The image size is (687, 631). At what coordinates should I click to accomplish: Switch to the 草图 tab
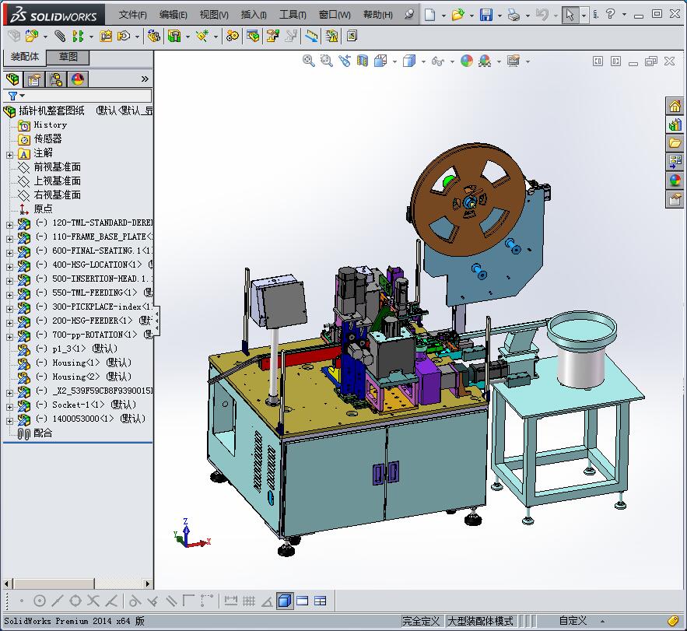65,56
